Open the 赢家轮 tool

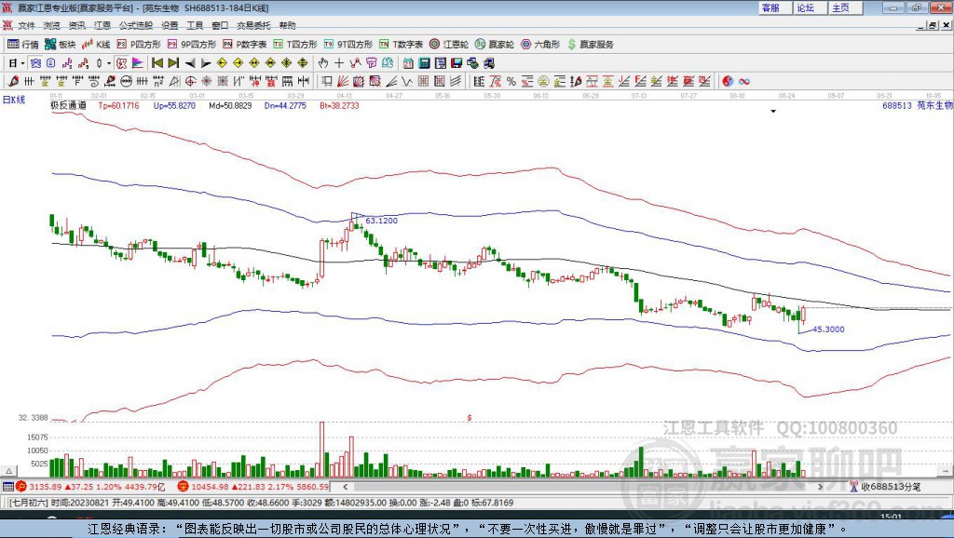(495, 45)
